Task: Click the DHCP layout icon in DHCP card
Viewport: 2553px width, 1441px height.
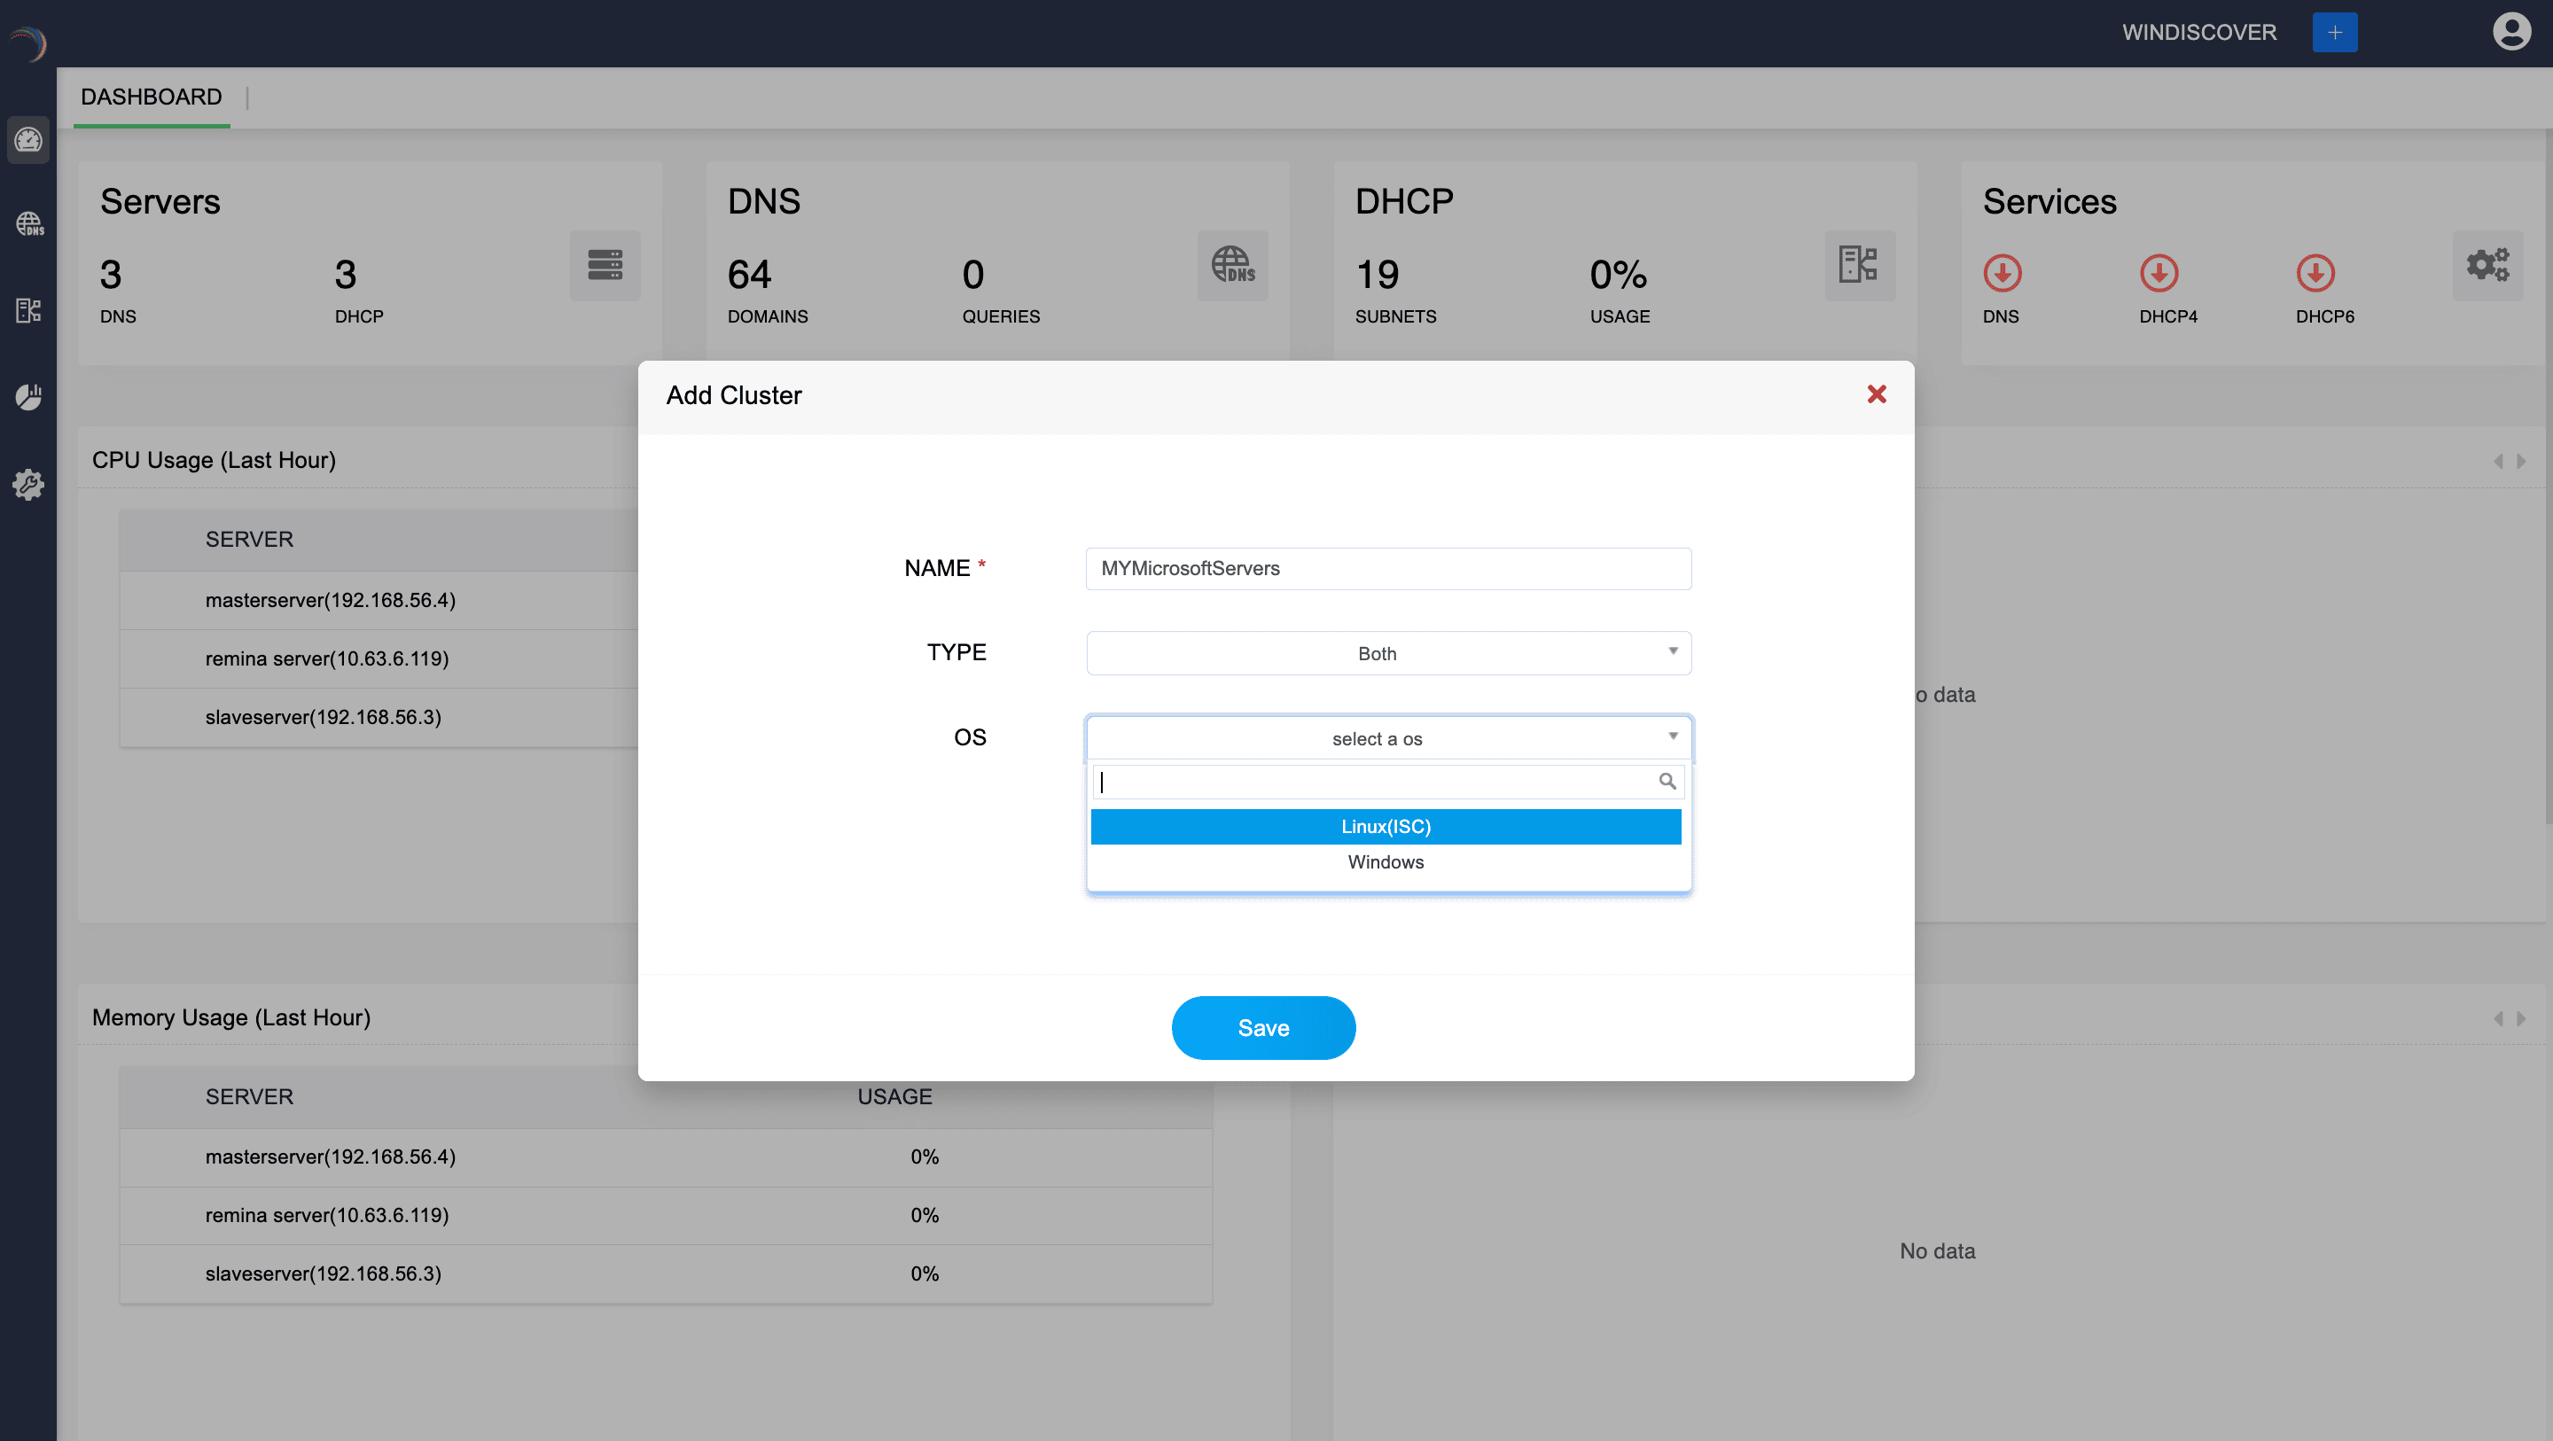Action: pos(1859,265)
